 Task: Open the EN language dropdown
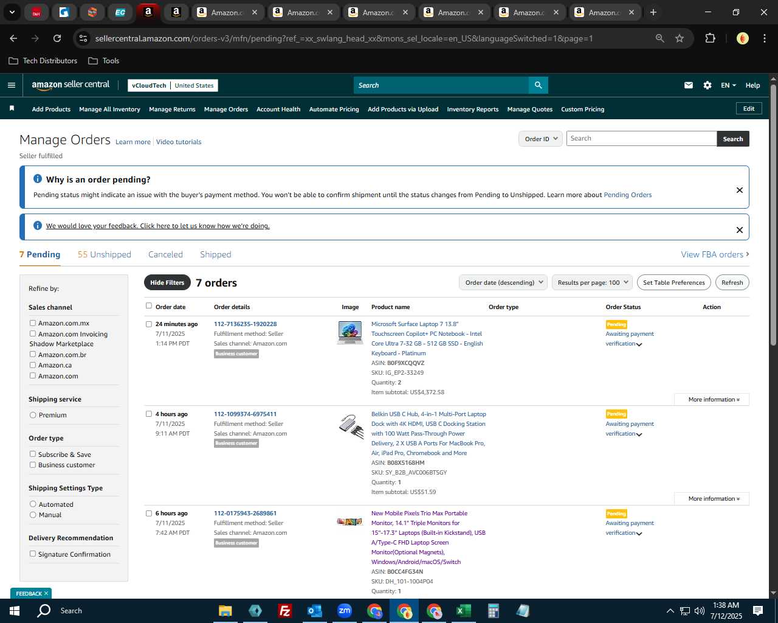(x=728, y=85)
